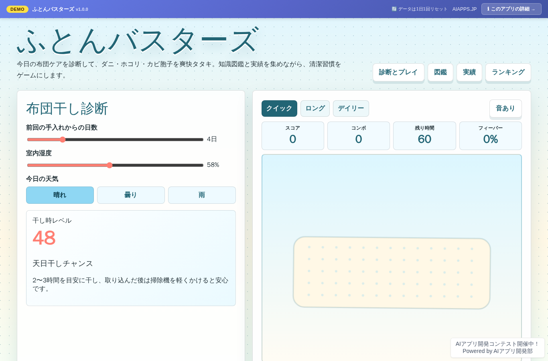Image resolution: width=548 pixels, height=361 pixels.
Task: Toggle the 音あり sound button
Action: 505,108
